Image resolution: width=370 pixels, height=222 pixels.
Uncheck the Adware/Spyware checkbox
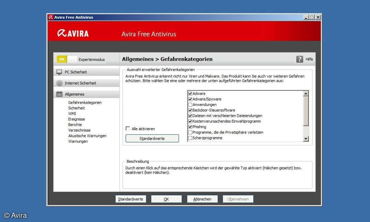click(x=190, y=99)
